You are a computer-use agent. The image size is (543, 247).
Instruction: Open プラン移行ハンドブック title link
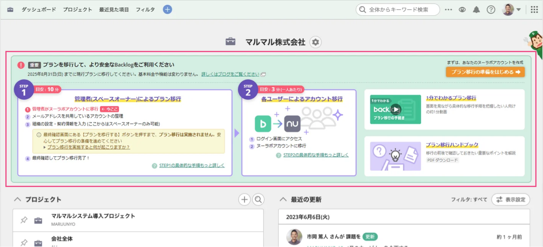pyautogui.click(x=452, y=145)
